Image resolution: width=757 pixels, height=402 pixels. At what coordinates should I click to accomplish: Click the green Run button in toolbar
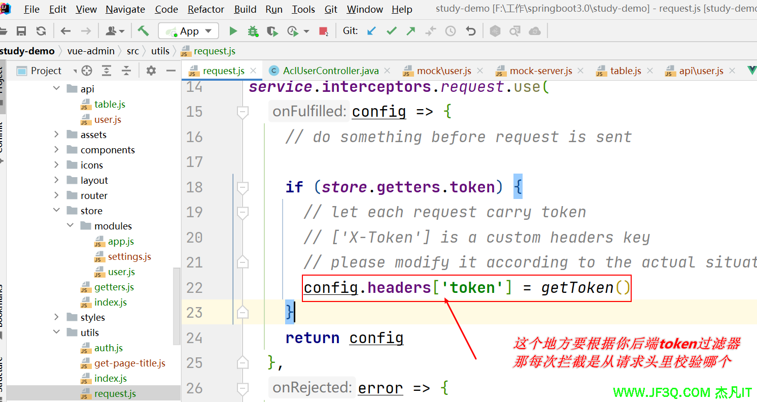[233, 31]
